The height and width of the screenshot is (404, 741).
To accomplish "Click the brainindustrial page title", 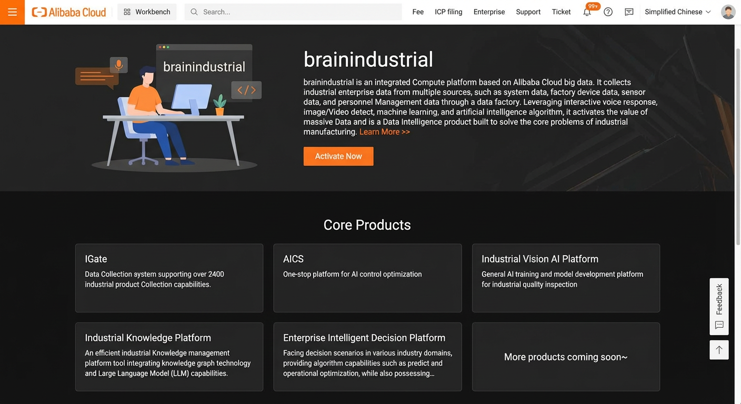I will [368, 59].
